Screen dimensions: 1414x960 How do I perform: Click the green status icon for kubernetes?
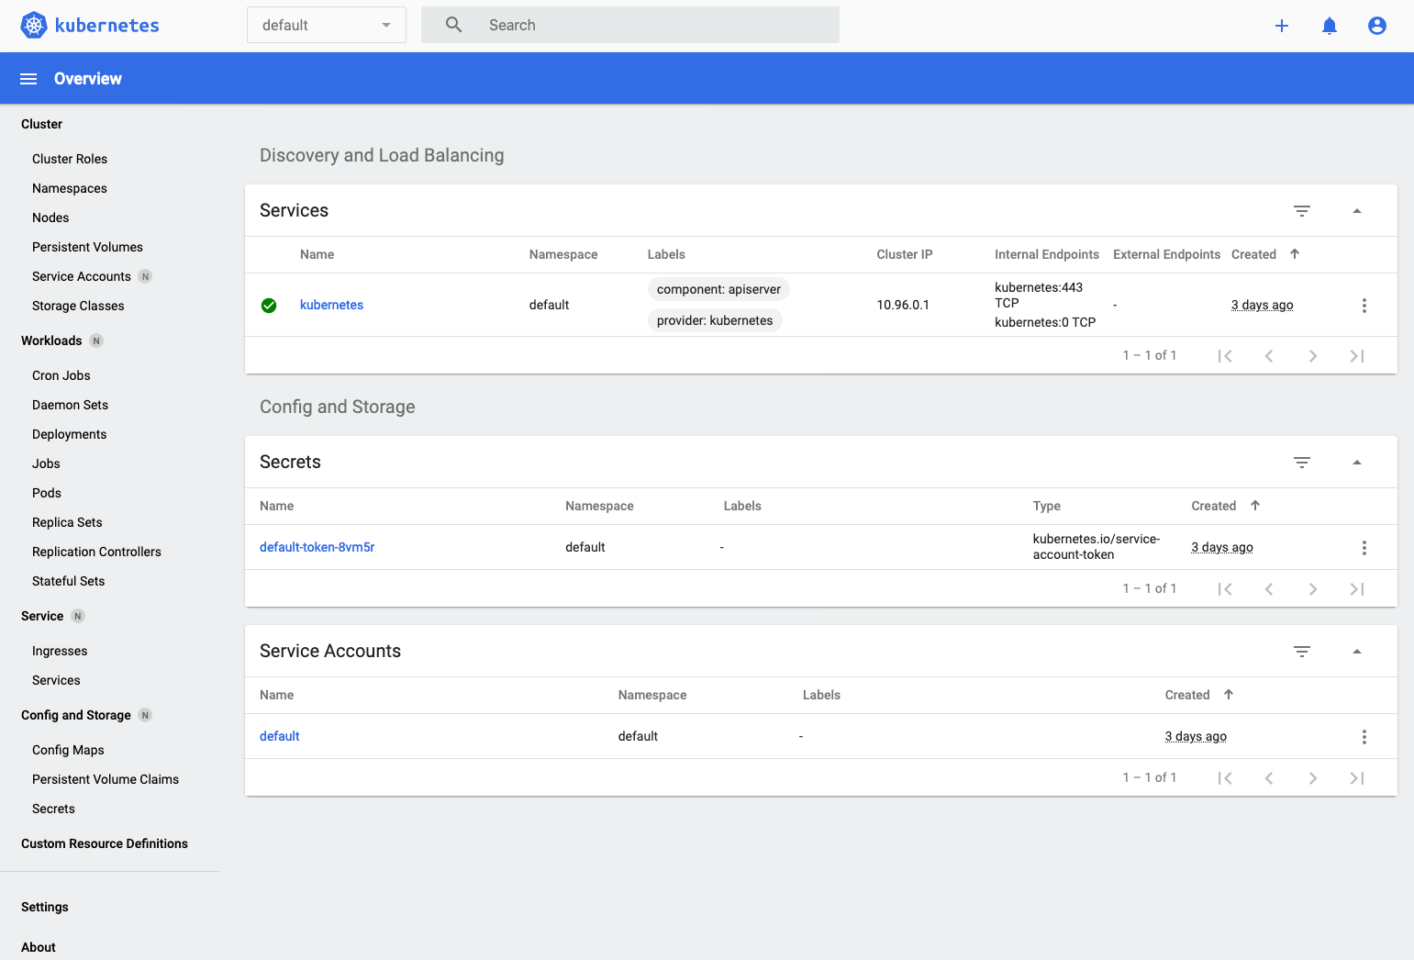[x=269, y=306]
